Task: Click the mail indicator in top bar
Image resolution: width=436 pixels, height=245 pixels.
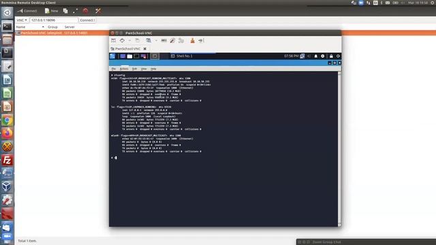Action: tap(388, 3)
